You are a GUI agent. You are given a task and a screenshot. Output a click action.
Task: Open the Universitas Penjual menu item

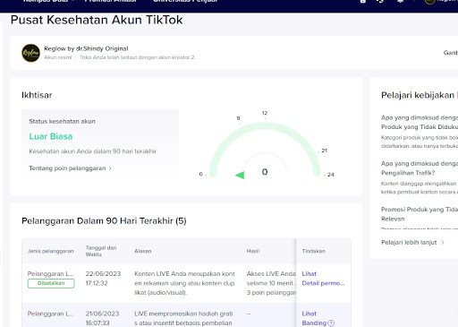click(x=185, y=1)
